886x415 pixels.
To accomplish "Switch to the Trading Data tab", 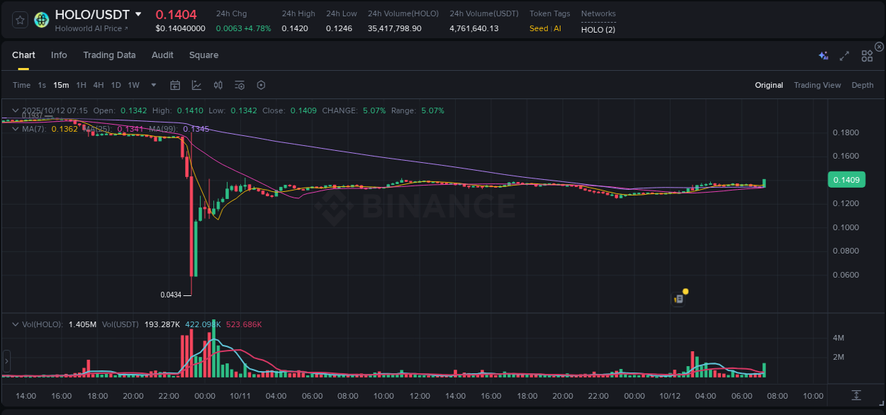I will (109, 55).
